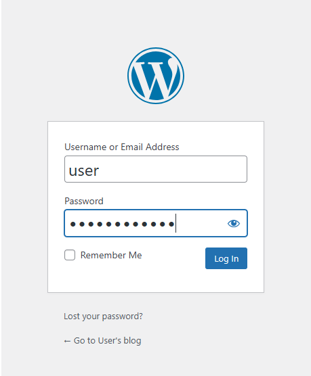311x376 pixels.
Task: Click the WordPress logo above the form
Action: coord(156,76)
